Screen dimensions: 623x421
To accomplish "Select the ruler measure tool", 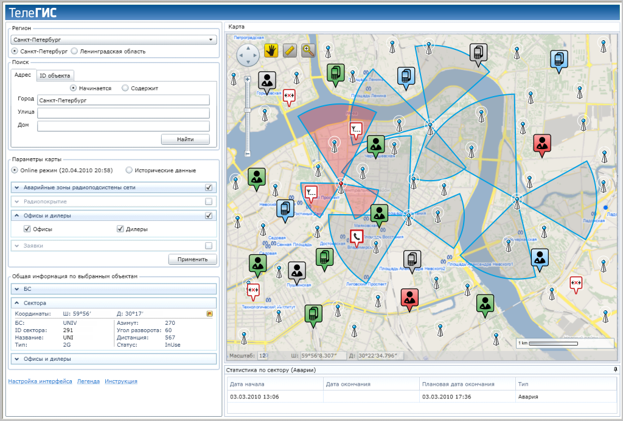I will click(x=290, y=51).
